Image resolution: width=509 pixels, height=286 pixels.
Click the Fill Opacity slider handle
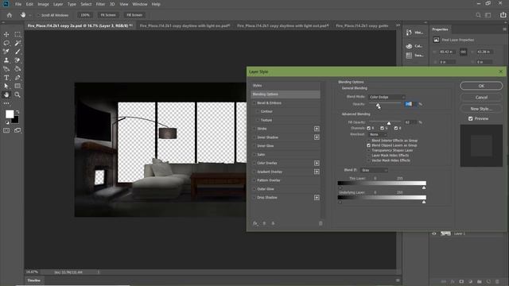coord(389,123)
